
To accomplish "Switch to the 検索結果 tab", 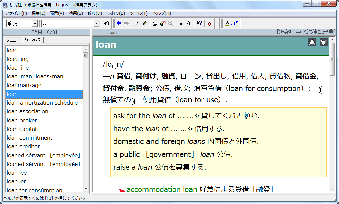I will (33, 40).
